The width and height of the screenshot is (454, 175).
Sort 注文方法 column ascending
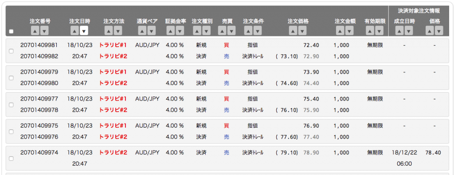pos(109,31)
